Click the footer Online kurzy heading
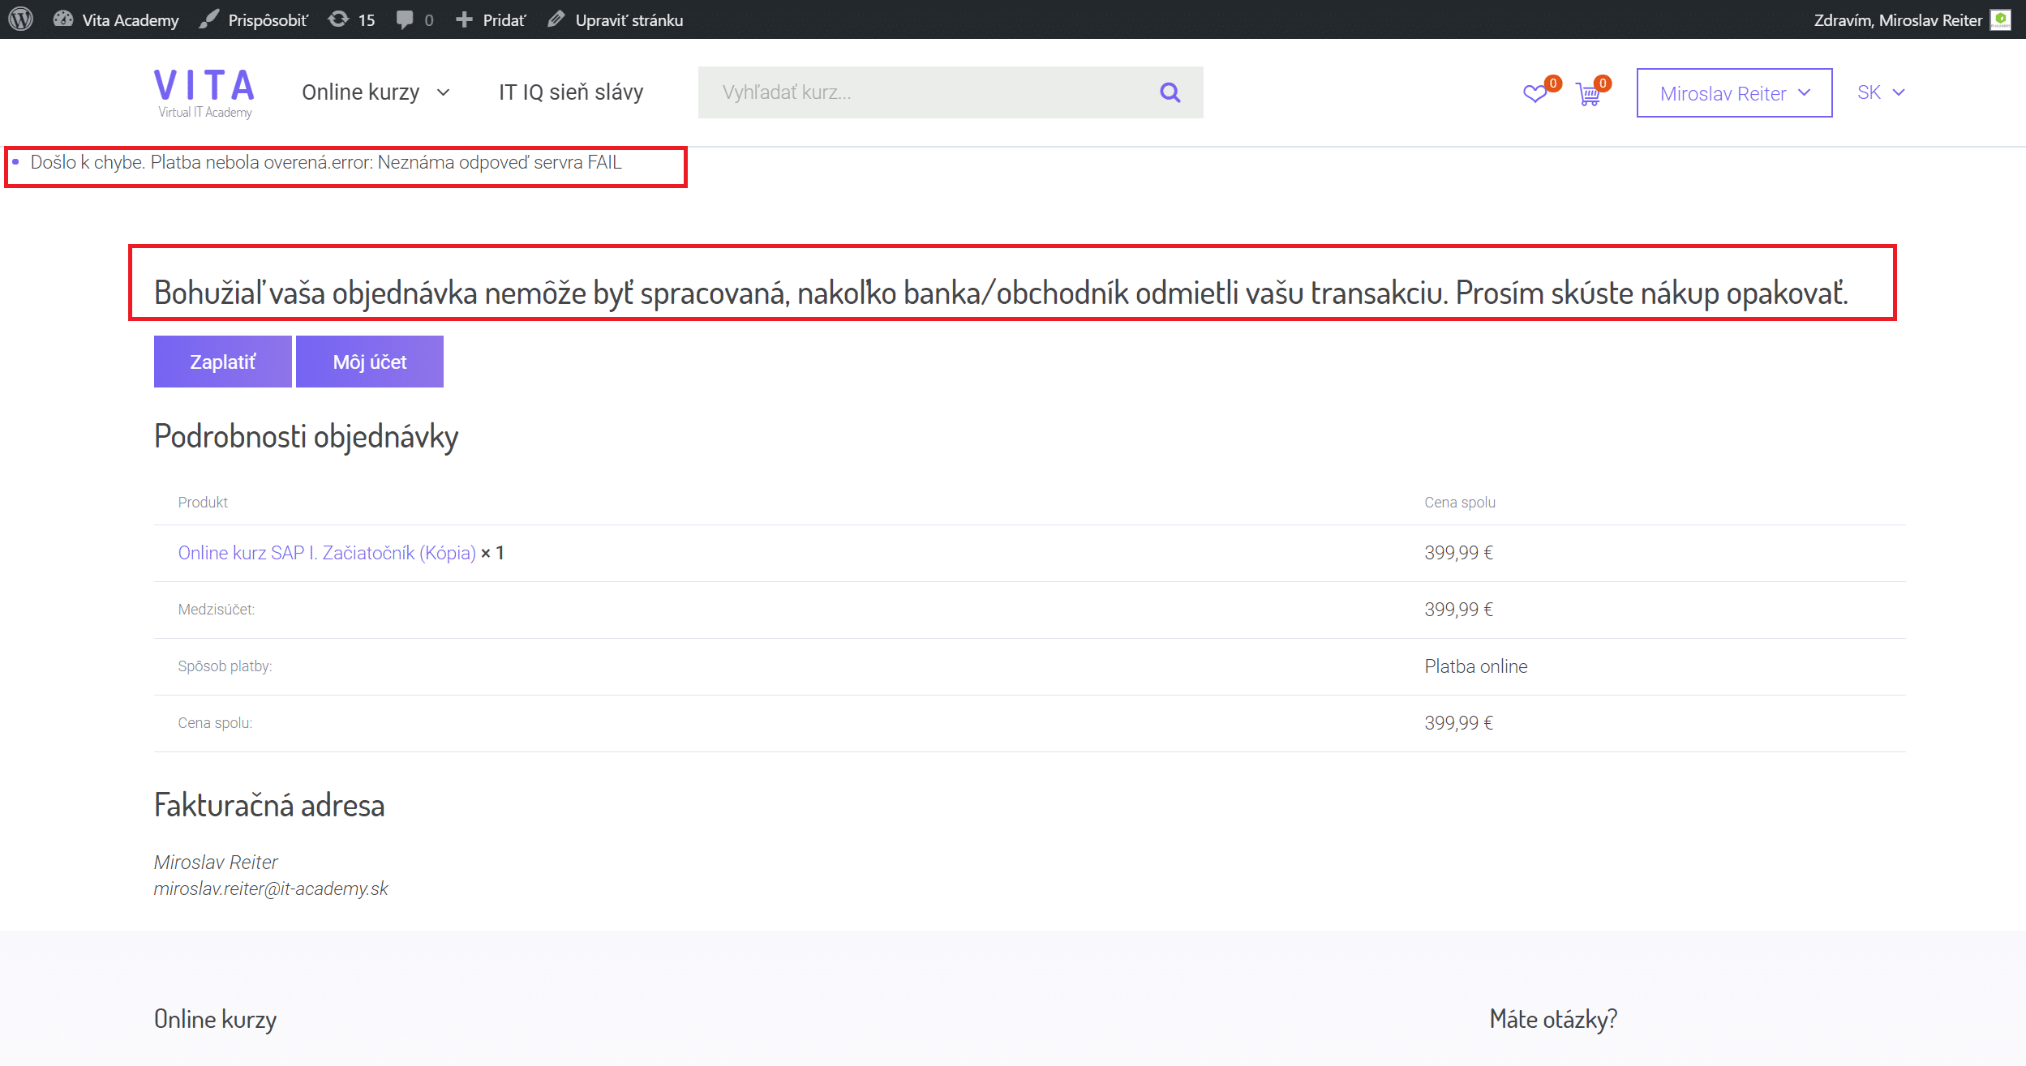Screen dimensions: 2026x1066 pyautogui.click(x=216, y=1019)
